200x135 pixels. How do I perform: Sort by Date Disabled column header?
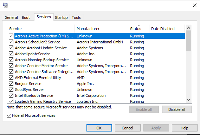pyautogui.click(x=167, y=29)
